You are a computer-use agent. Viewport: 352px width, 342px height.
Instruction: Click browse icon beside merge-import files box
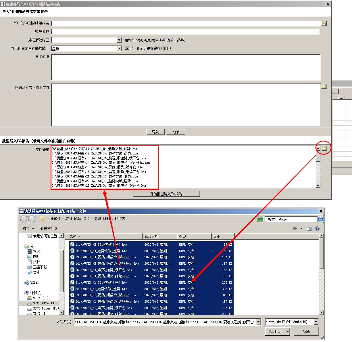pos(324,86)
